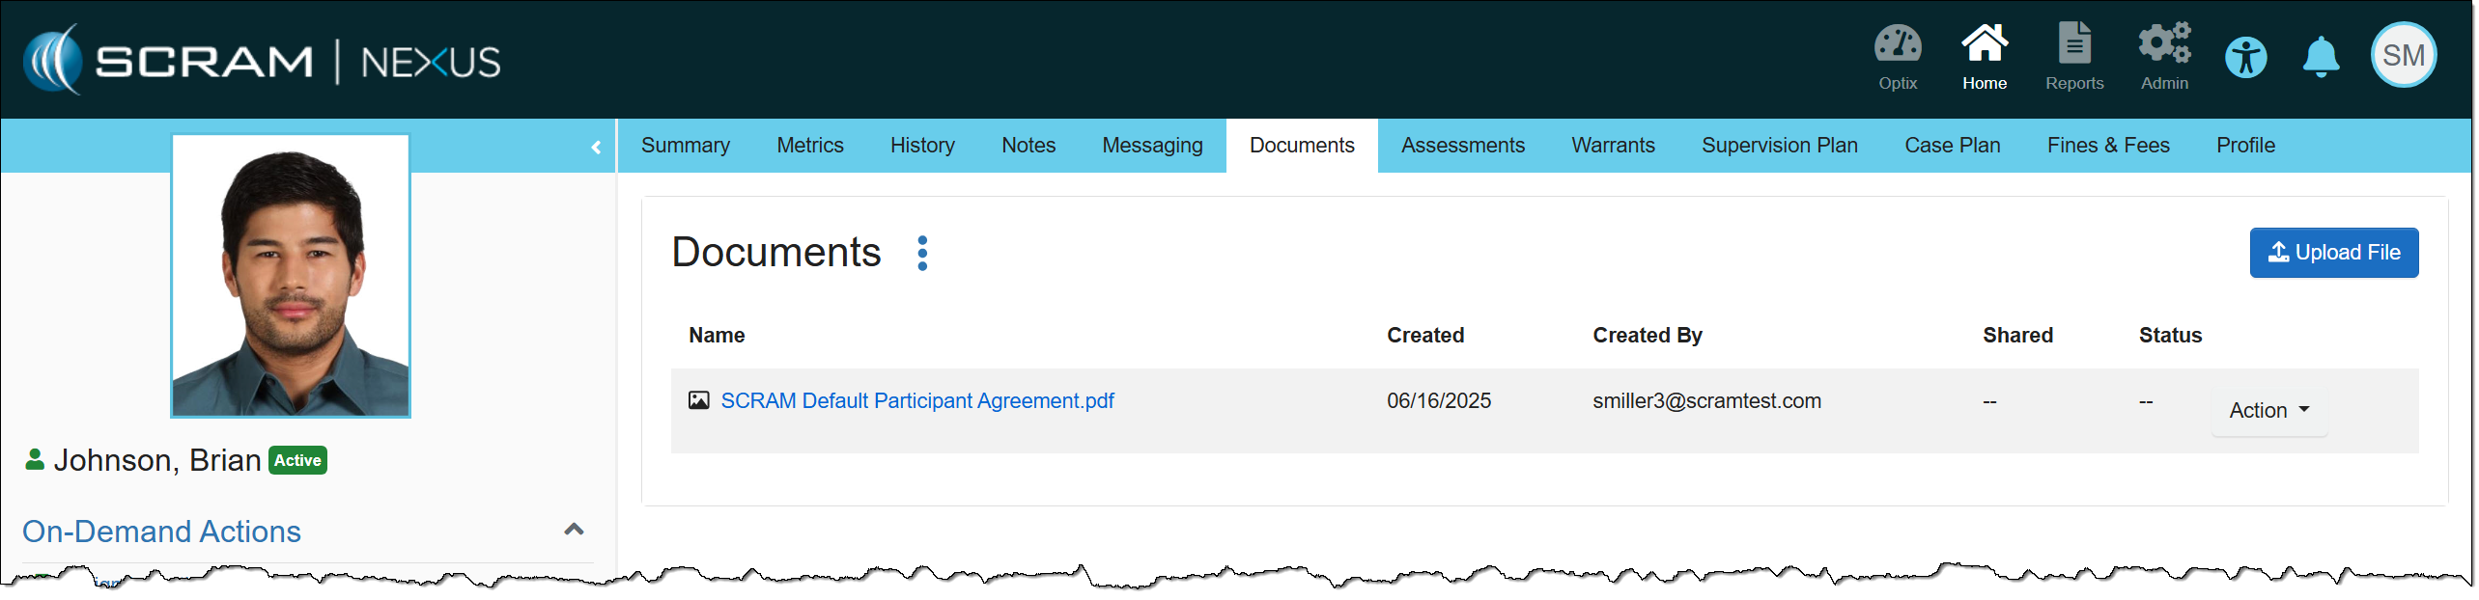This screenshot has width=2479, height=600.
Task: Open the Reports document icon
Action: (x=2073, y=57)
